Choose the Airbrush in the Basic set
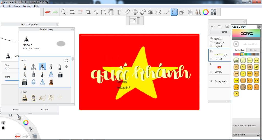The image size is (262, 140). [34, 67]
